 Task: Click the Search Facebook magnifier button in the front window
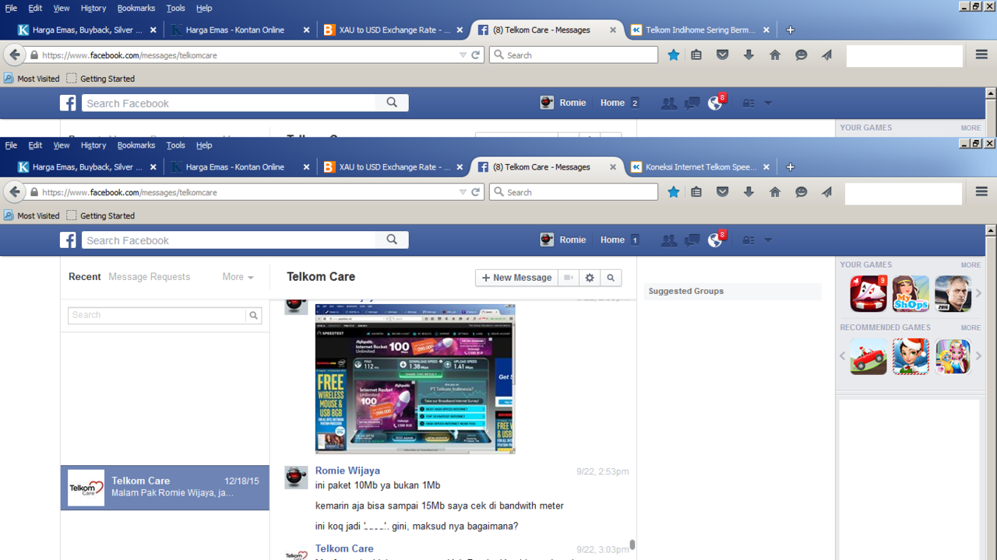(392, 240)
